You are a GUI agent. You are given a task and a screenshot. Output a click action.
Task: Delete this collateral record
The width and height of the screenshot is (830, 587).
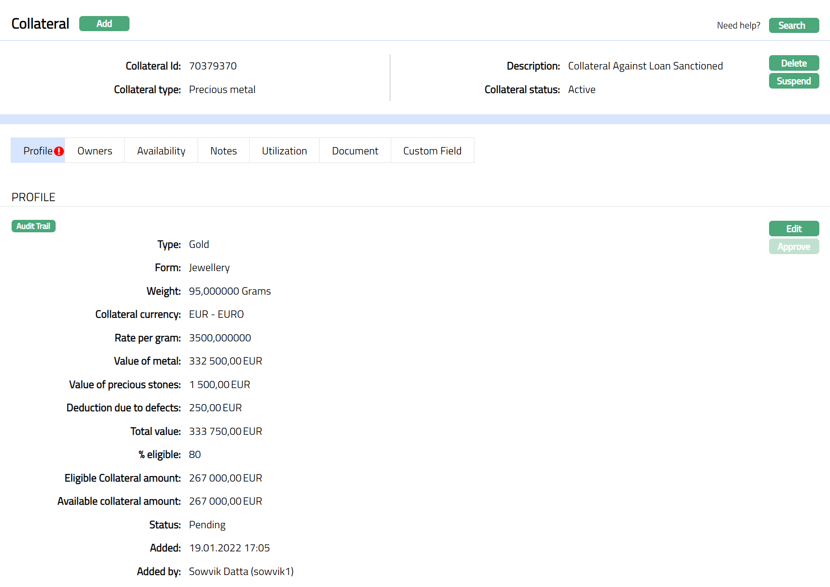pyautogui.click(x=794, y=63)
